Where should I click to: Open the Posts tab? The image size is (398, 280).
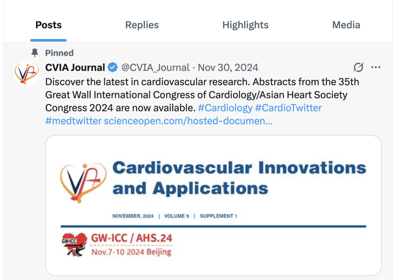pos(48,25)
